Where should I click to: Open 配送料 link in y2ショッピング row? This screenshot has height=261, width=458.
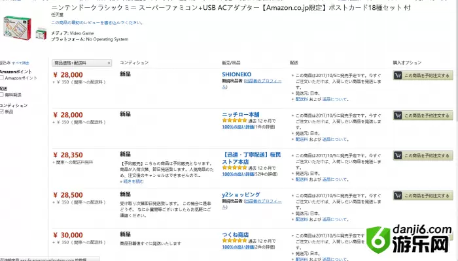[x=302, y=220]
